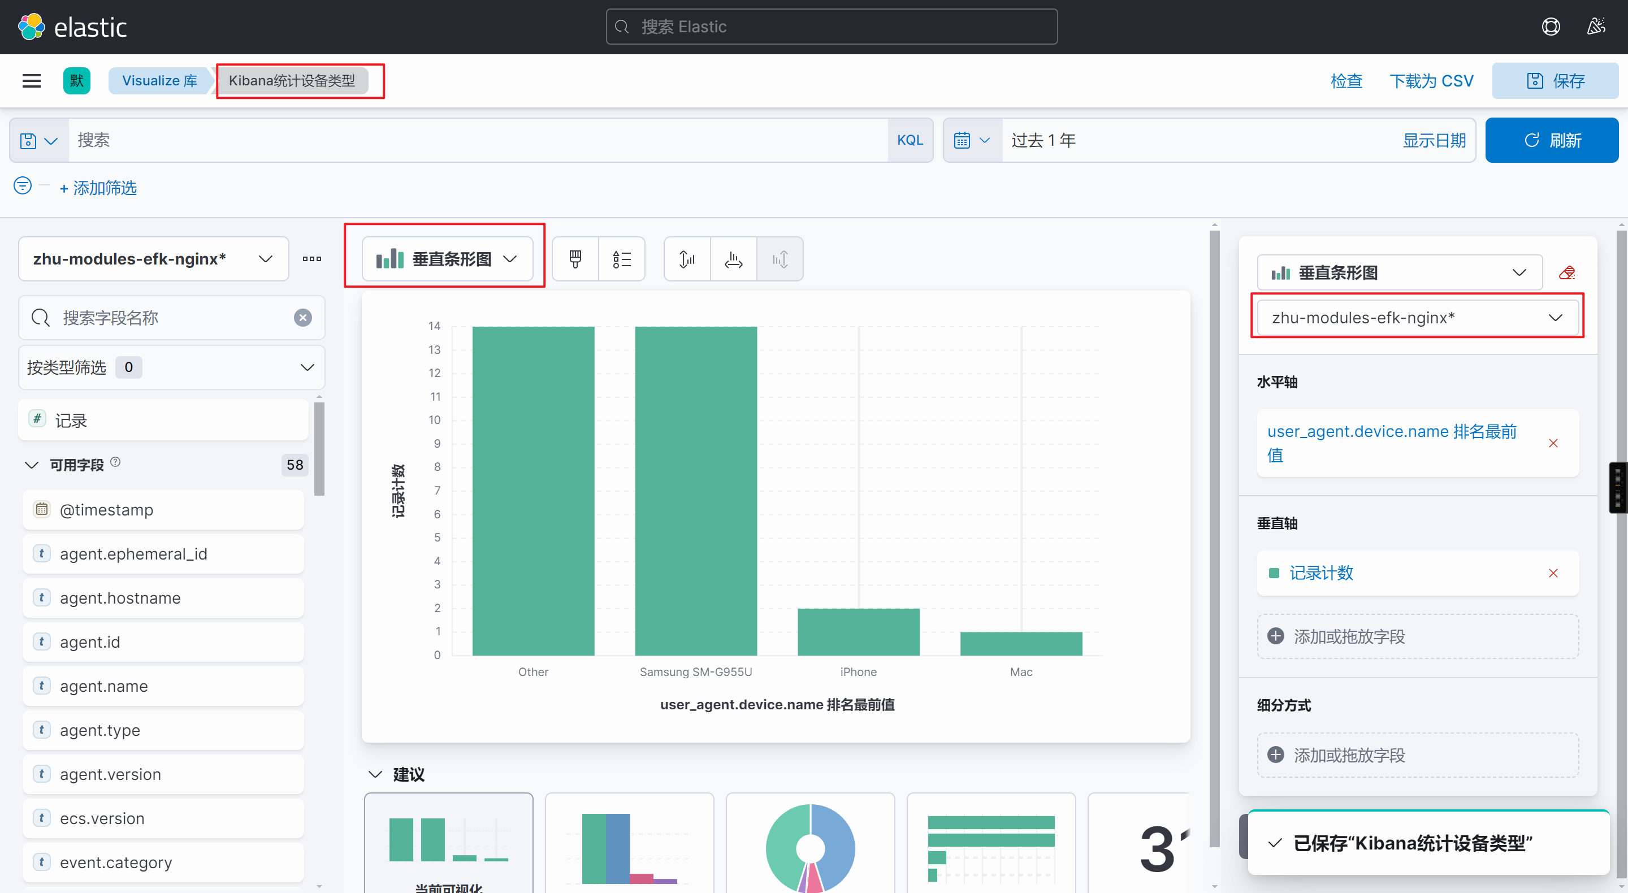1628x893 pixels.
Task: Open the newsfeed celebration icon
Action: point(1596,27)
